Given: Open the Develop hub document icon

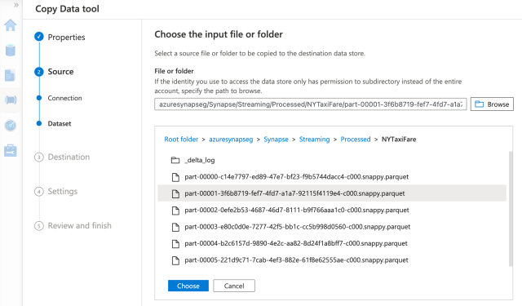Looking at the screenshot, I should tap(10, 75).
